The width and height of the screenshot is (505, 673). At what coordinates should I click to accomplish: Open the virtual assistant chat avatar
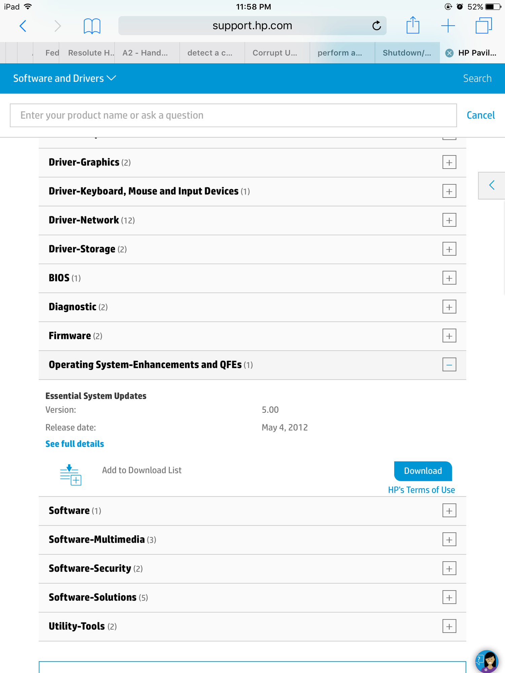487,661
